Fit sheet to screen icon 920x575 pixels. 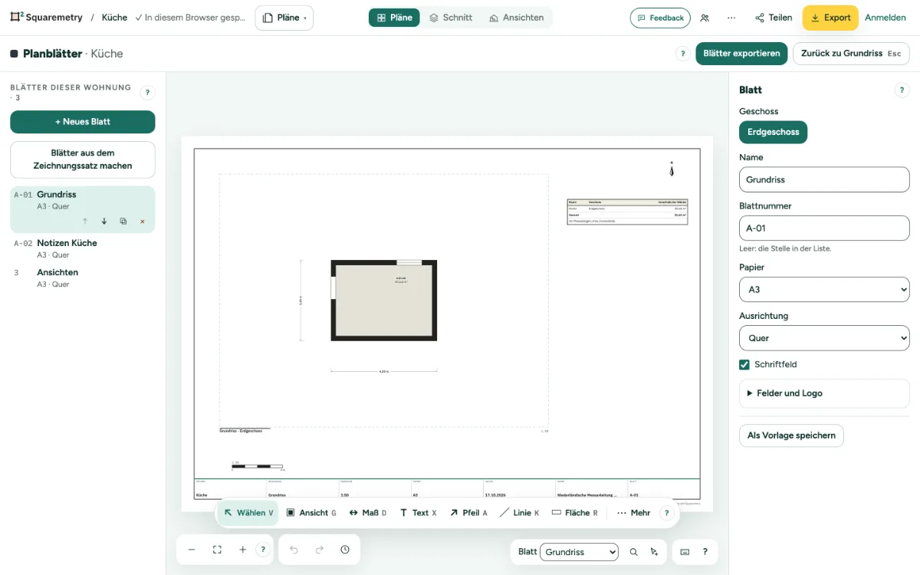tap(217, 550)
